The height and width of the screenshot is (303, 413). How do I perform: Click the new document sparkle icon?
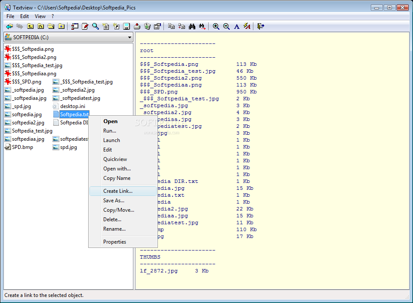(x=106, y=26)
